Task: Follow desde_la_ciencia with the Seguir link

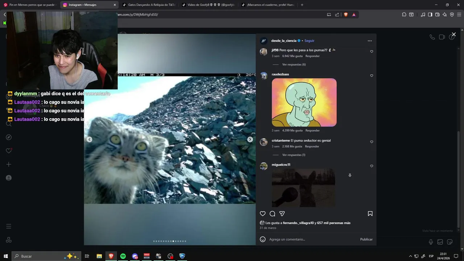Action: (x=309, y=41)
